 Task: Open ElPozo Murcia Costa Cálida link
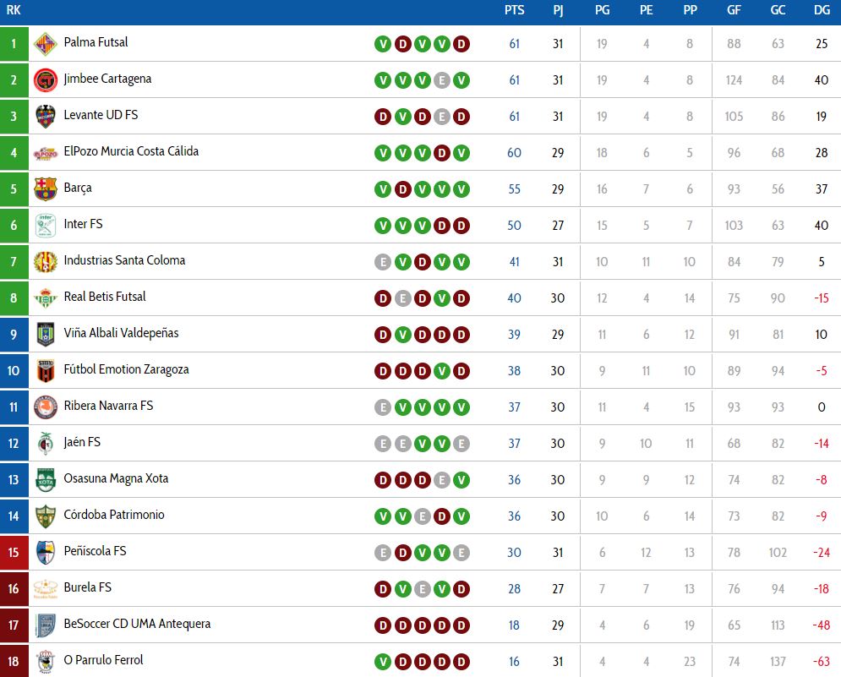[131, 151]
